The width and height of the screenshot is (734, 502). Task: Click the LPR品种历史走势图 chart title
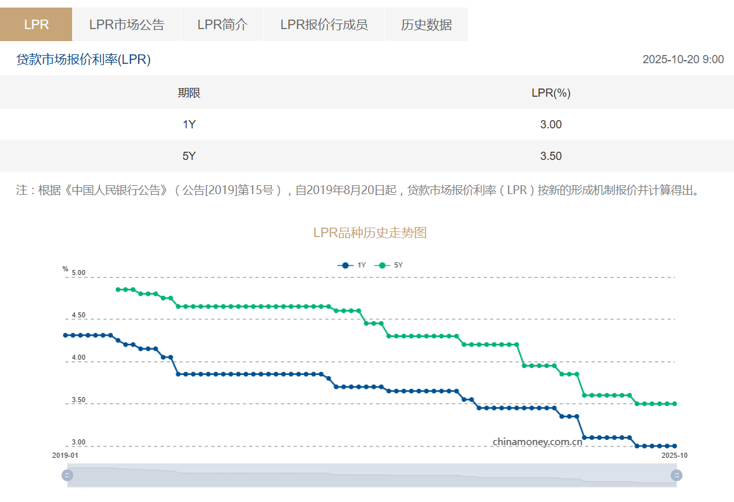tap(370, 233)
